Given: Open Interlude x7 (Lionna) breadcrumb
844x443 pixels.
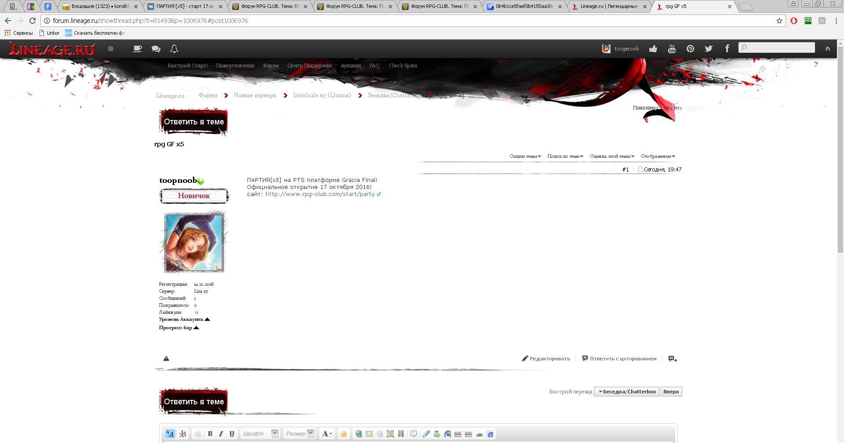Looking at the screenshot, I should pos(322,95).
